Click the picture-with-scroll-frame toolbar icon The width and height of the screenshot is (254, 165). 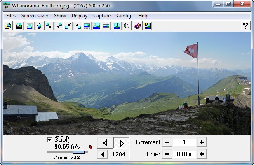[30, 26]
